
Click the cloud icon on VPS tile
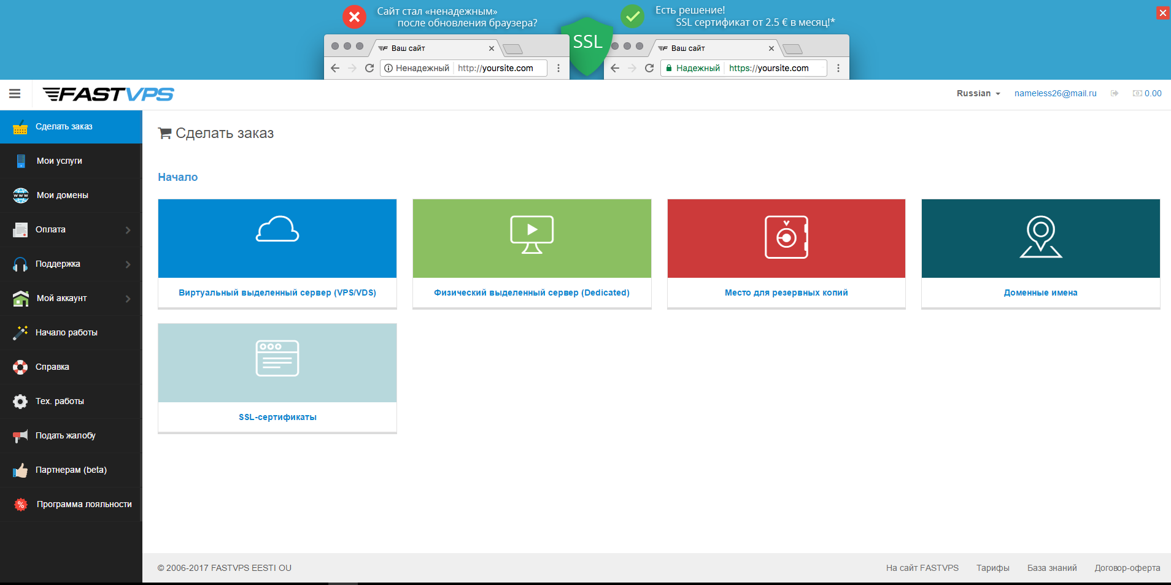[x=277, y=229]
